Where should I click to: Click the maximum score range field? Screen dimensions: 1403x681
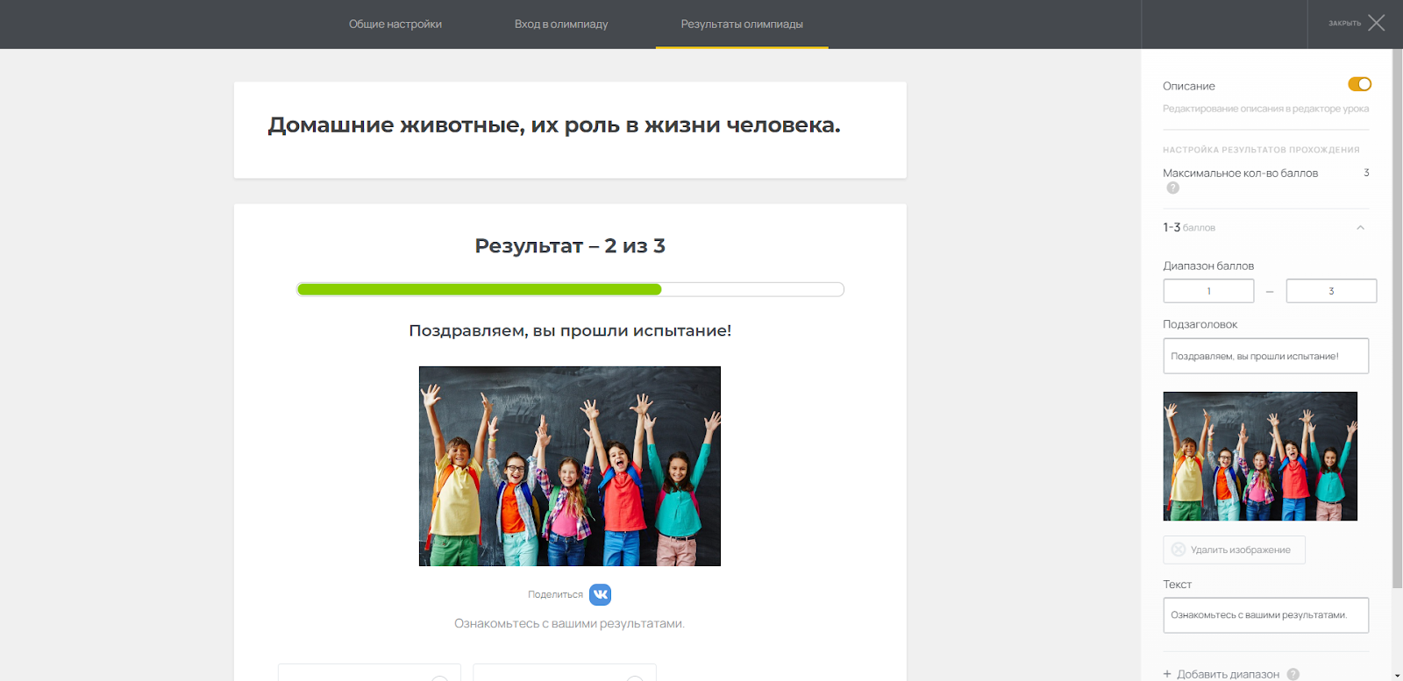tap(1331, 291)
